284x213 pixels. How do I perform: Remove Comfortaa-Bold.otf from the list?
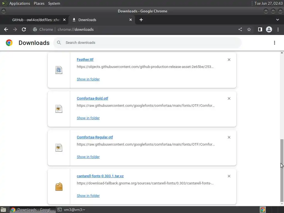pyautogui.click(x=229, y=98)
